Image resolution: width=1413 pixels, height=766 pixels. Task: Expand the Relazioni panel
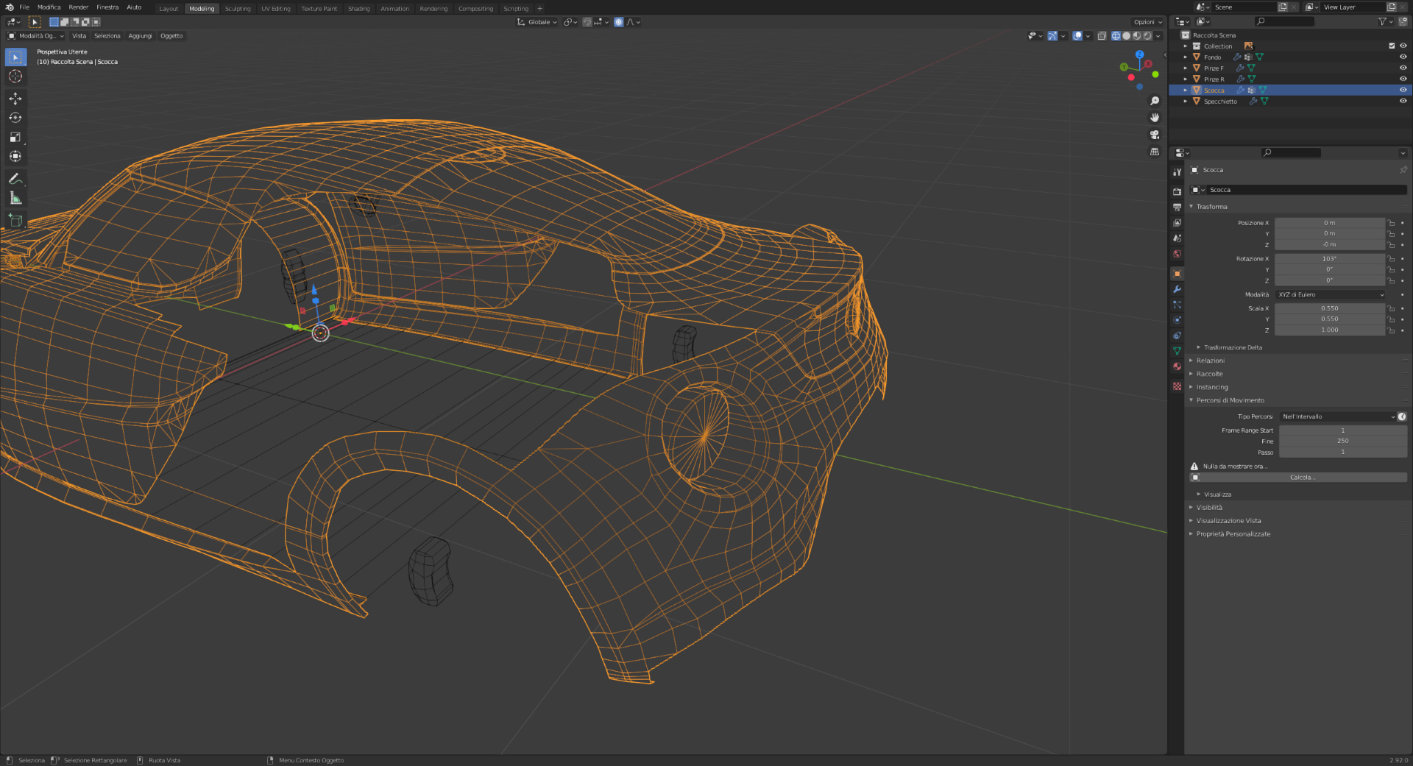[1210, 361]
